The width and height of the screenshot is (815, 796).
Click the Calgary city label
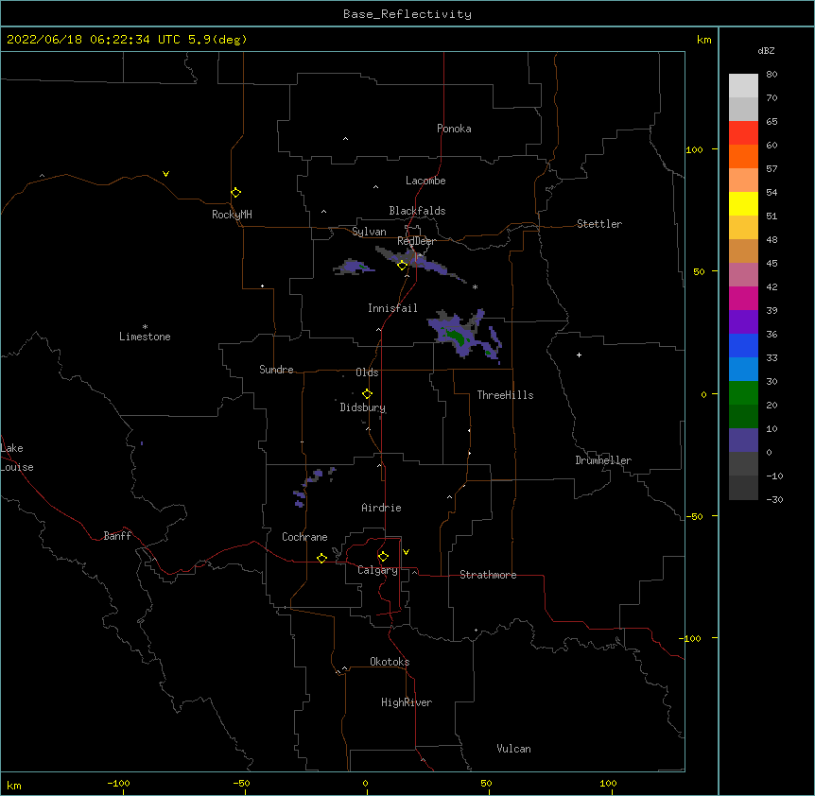[x=377, y=570]
